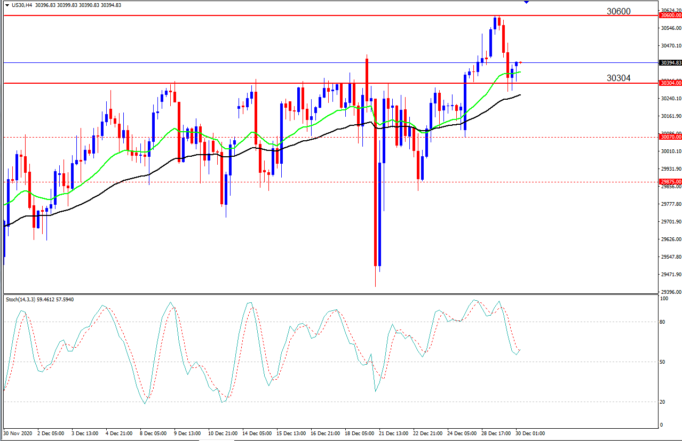682x441 pixels.
Task: Select the 29875.00 red price tag
Action: pos(670,182)
